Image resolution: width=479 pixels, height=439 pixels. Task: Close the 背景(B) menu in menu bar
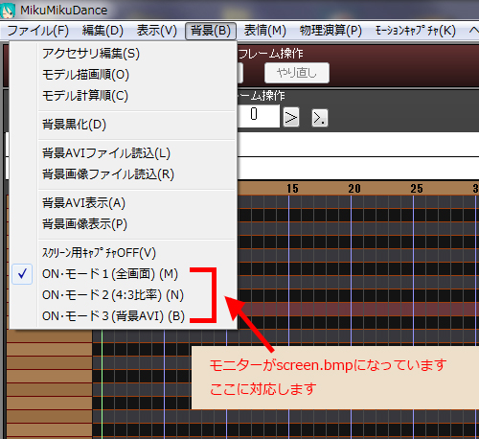(x=211, y=31)
